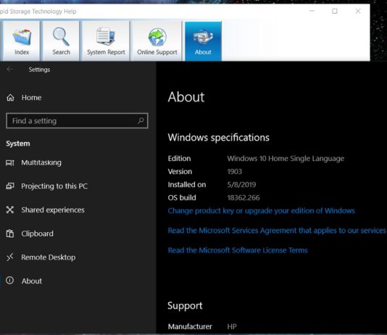Click the Online Support globe icon
Screen dimensions: 387x335
(157, 37)
